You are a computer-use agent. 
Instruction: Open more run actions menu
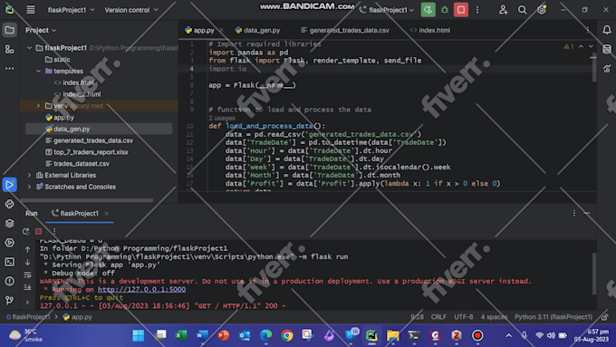click(x=477, y=10)
